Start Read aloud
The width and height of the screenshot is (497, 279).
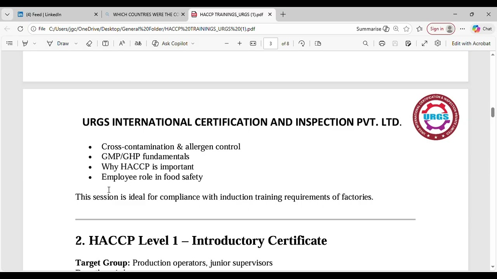point(122,43)
